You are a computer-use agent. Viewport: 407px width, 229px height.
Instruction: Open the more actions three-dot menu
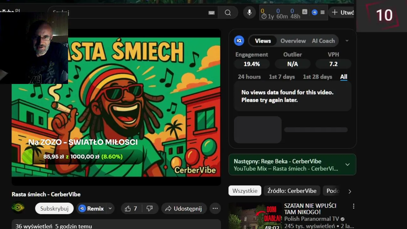point(215,209)
